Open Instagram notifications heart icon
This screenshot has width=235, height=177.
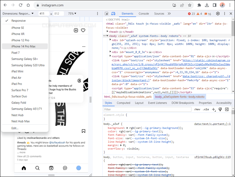click(x=83, y=30)
